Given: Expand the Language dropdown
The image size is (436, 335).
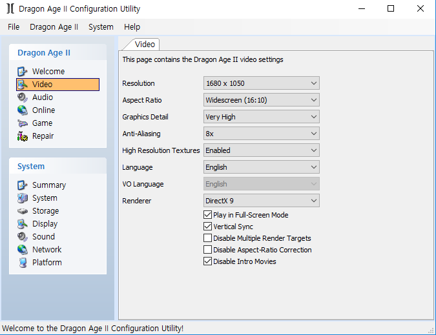Looking at the screenshot, I should point(262,167).
